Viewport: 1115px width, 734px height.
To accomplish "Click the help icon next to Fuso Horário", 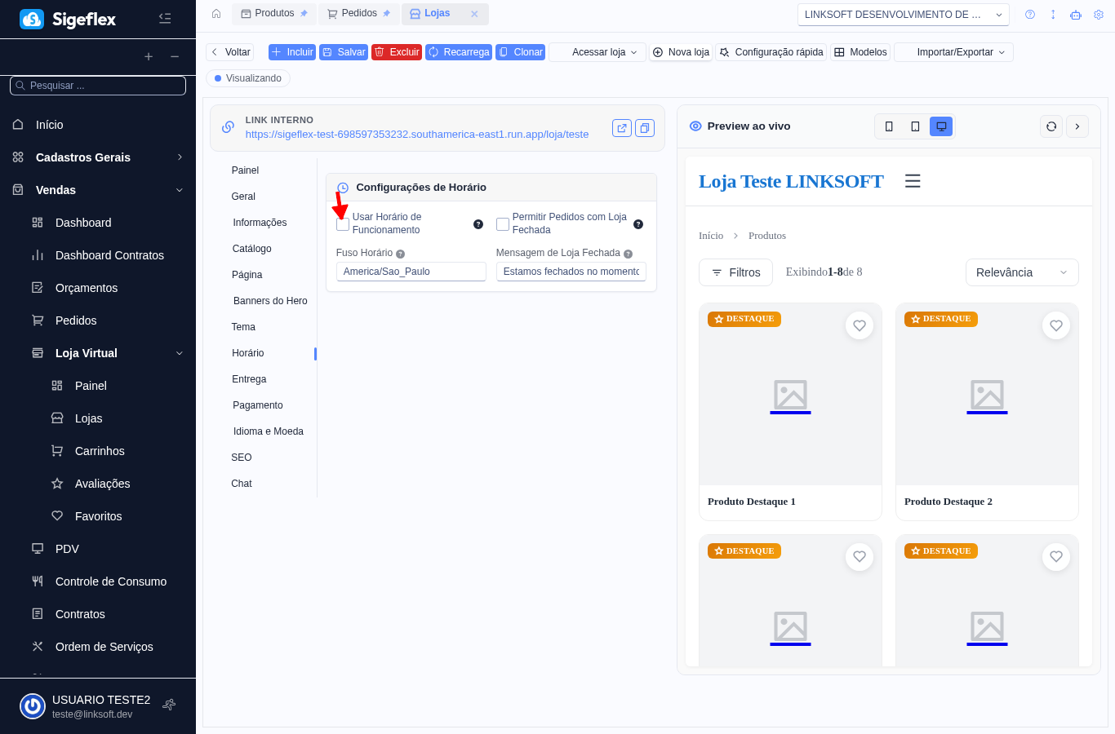I will [x=401, y=254].
